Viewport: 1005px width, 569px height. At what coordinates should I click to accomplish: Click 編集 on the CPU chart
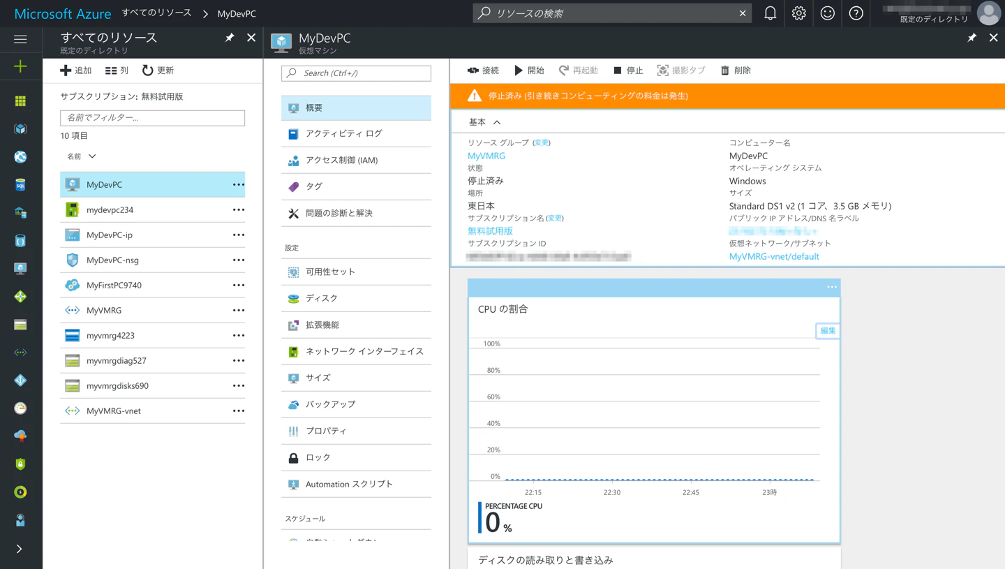pos(828,331)
